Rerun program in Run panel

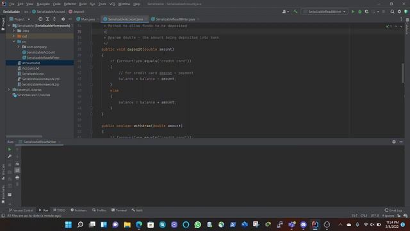point(10,150)
